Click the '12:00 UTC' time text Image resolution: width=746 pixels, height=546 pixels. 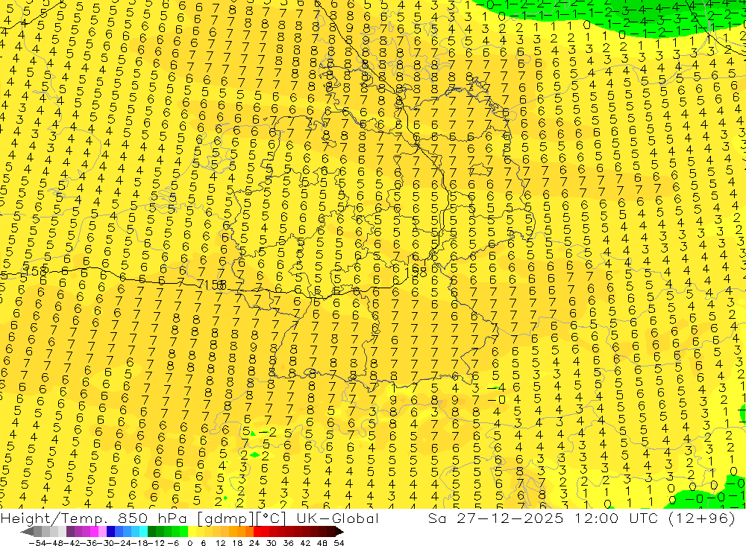618,518
